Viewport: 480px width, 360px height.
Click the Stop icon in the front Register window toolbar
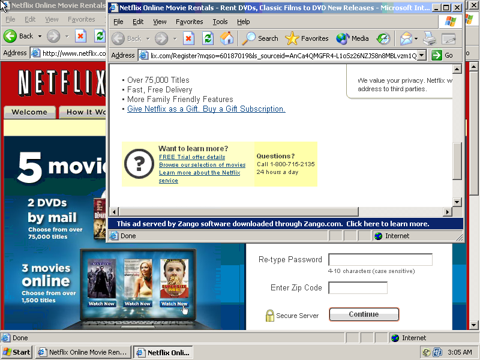pyautogui.click(x=188, y=38)
